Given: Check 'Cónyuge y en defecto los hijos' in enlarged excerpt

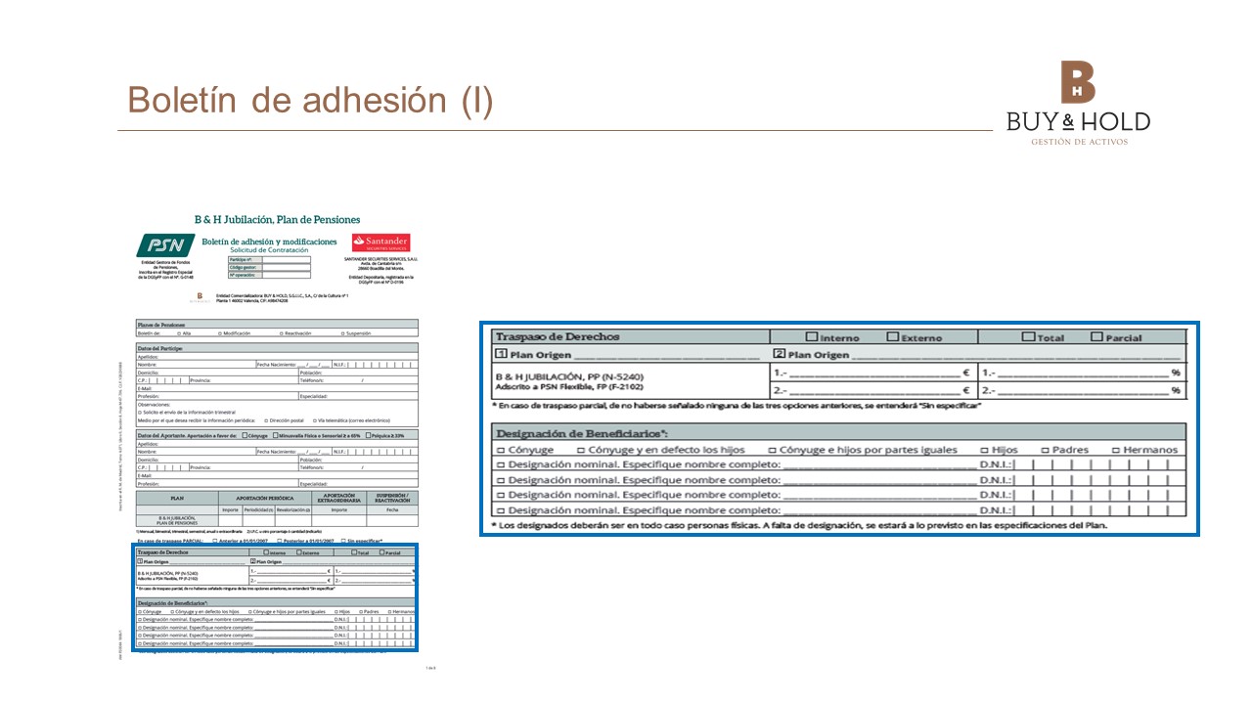Looking at the screenshot, I should click(581, 450).
